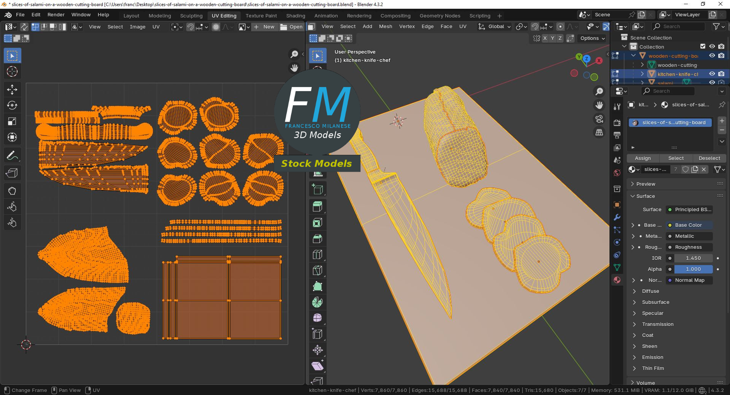Select the Move tool in UV editor
This screenshot has height=395, width=730.
12,90
